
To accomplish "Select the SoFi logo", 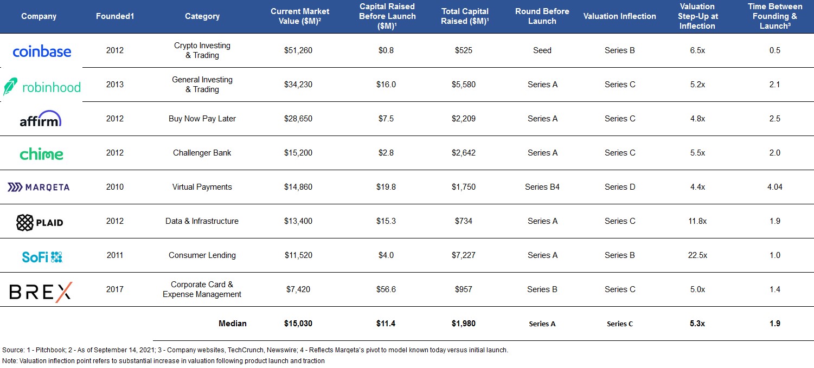I will (42, 256).
